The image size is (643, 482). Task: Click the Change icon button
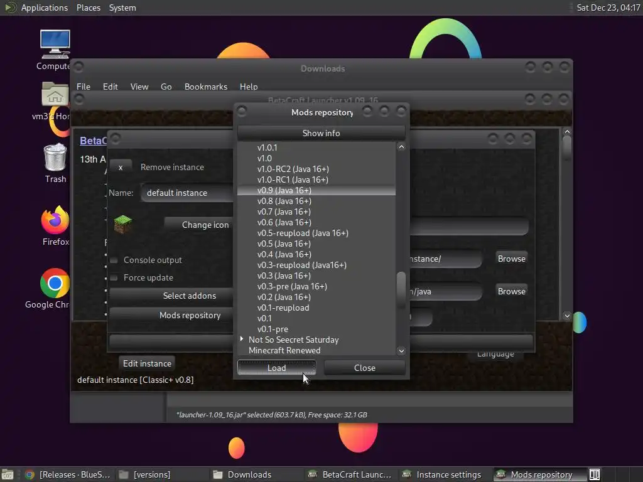(199, 225)
